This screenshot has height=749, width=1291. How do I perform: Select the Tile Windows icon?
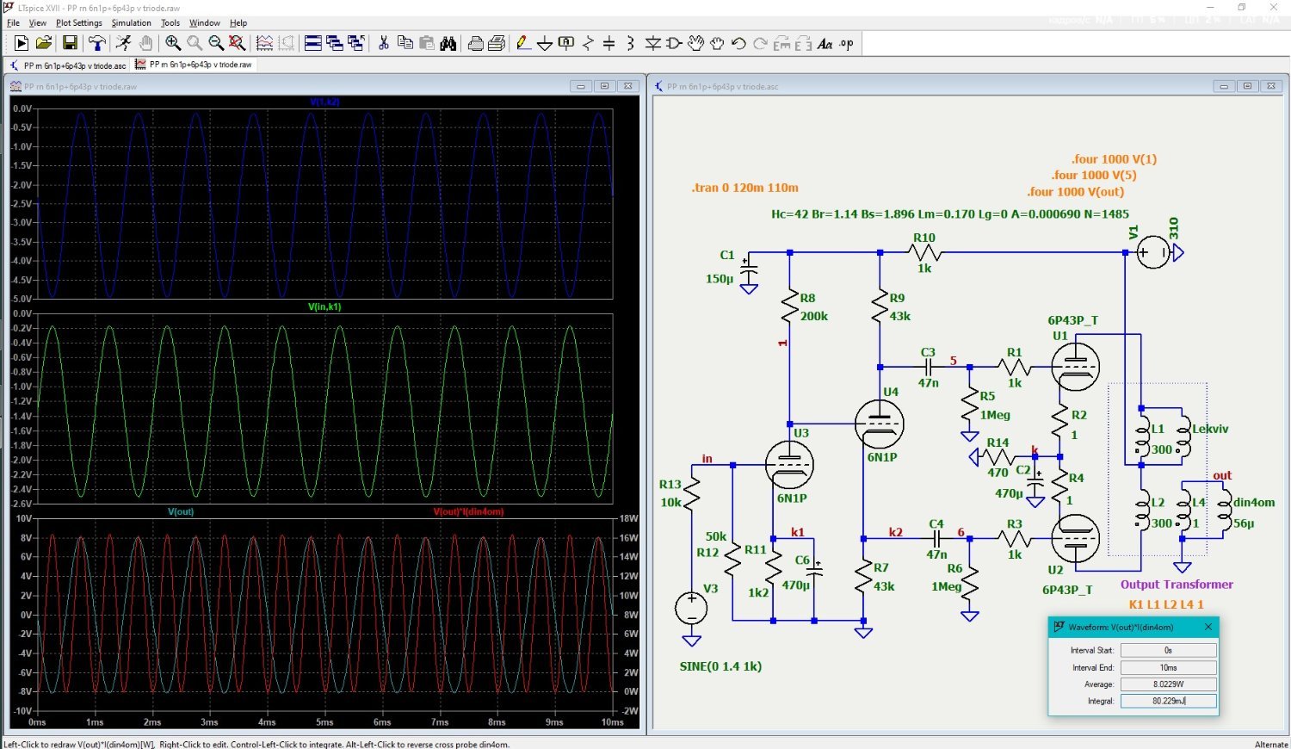coord(313,43)
